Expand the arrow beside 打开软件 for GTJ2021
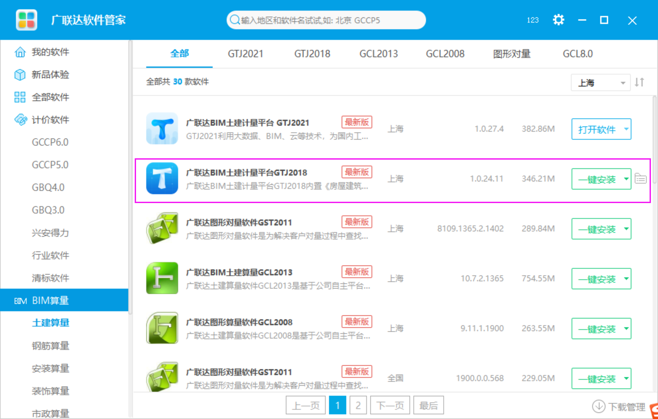This screenshot has height=419, width=658. (x=626, y=129)
